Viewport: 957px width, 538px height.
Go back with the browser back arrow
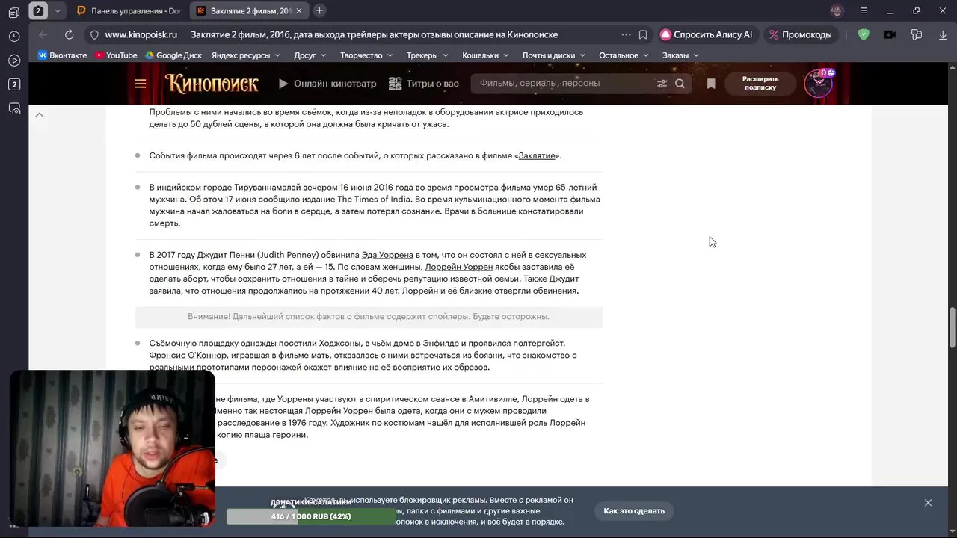[x=43, y=34]
